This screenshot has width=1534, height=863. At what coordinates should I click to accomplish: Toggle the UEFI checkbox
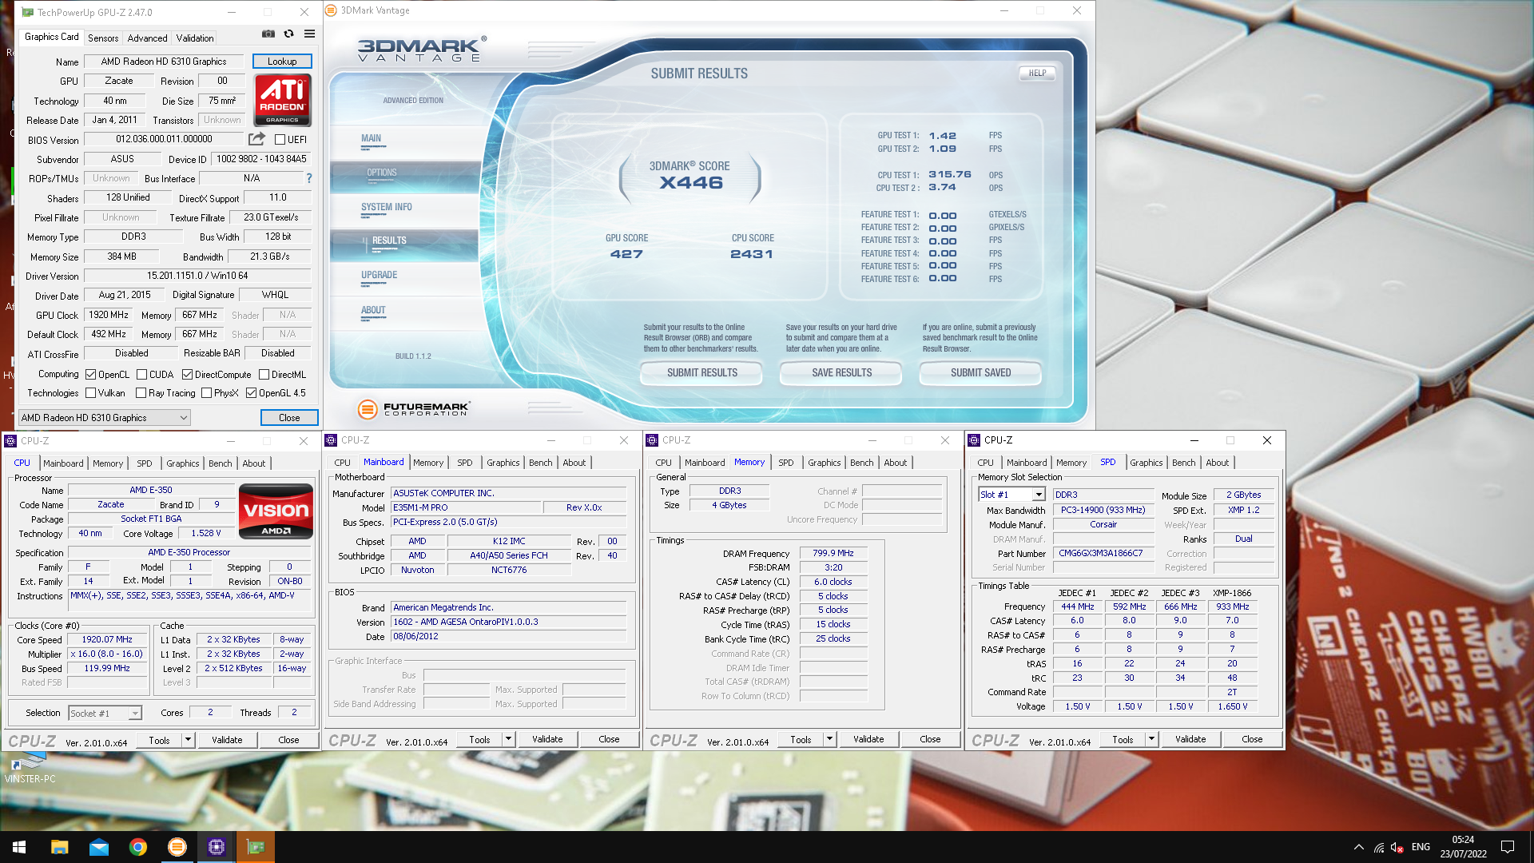(x=280, y=140)
